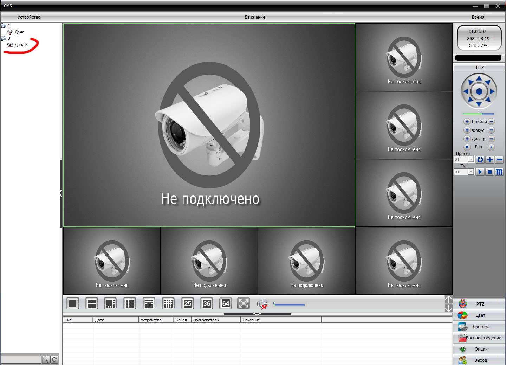Increase zoom with the Прибли plus button
Screen dimensions: 506x365
pyautogui.click(x=467, y=121)
